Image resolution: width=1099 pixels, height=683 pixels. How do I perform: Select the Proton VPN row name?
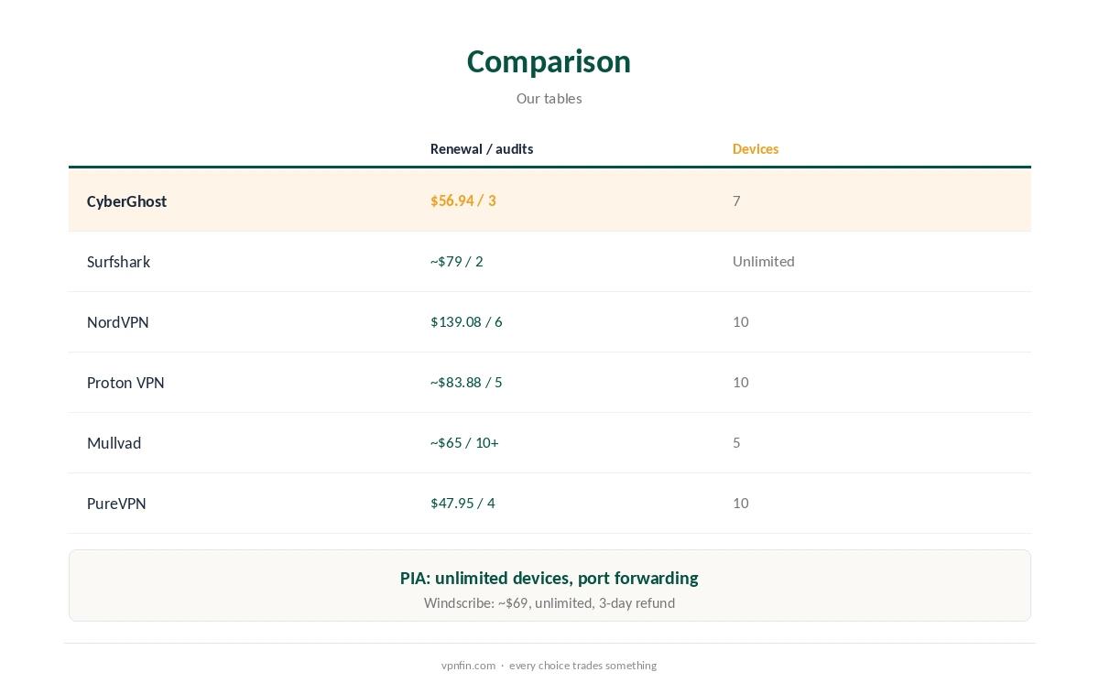125,383
